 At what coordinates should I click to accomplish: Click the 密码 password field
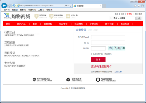[108, 43]
